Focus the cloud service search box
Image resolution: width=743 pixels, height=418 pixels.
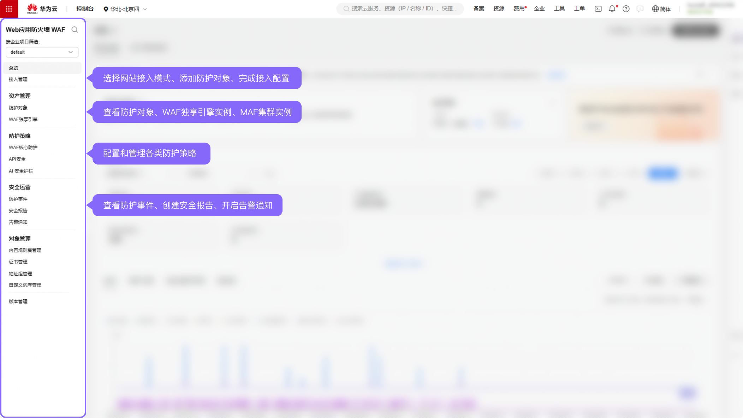[400, 8]
